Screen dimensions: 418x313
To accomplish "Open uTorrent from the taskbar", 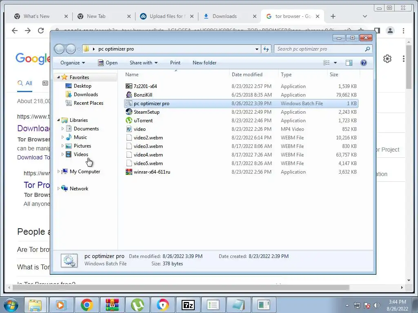I will click(137, 305).
